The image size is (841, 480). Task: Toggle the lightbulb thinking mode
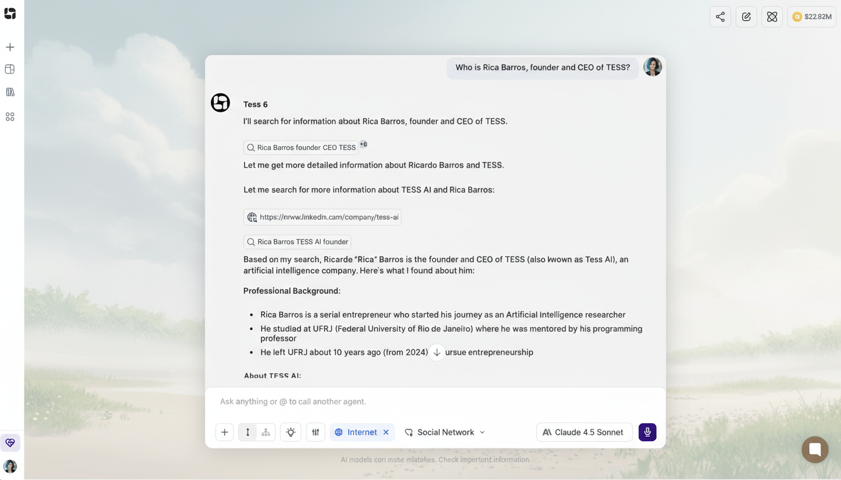click(291, 432)
